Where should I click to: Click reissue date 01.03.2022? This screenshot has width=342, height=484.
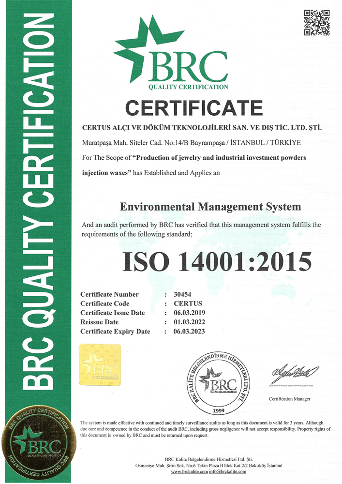tap(189, 322)
